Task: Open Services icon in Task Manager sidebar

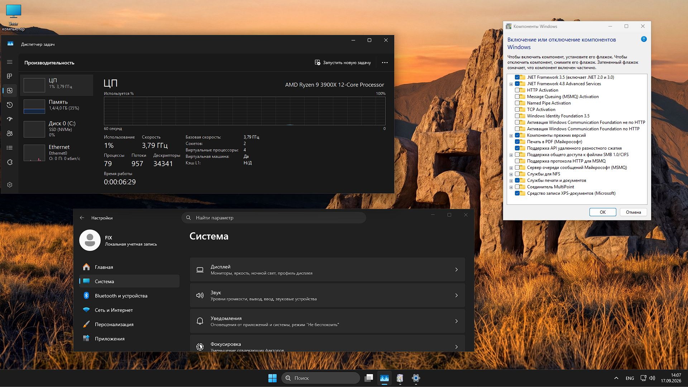Action: [10, 162]
